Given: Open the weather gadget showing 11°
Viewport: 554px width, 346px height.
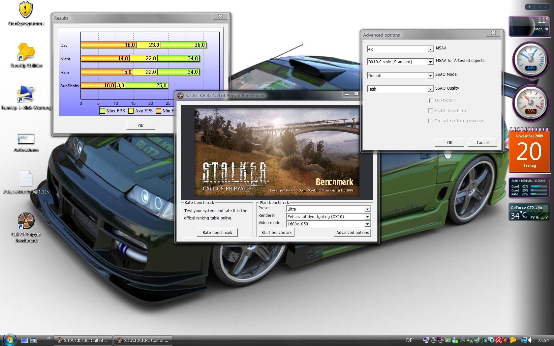Looking at the screenshot, I should coord(529,26).
